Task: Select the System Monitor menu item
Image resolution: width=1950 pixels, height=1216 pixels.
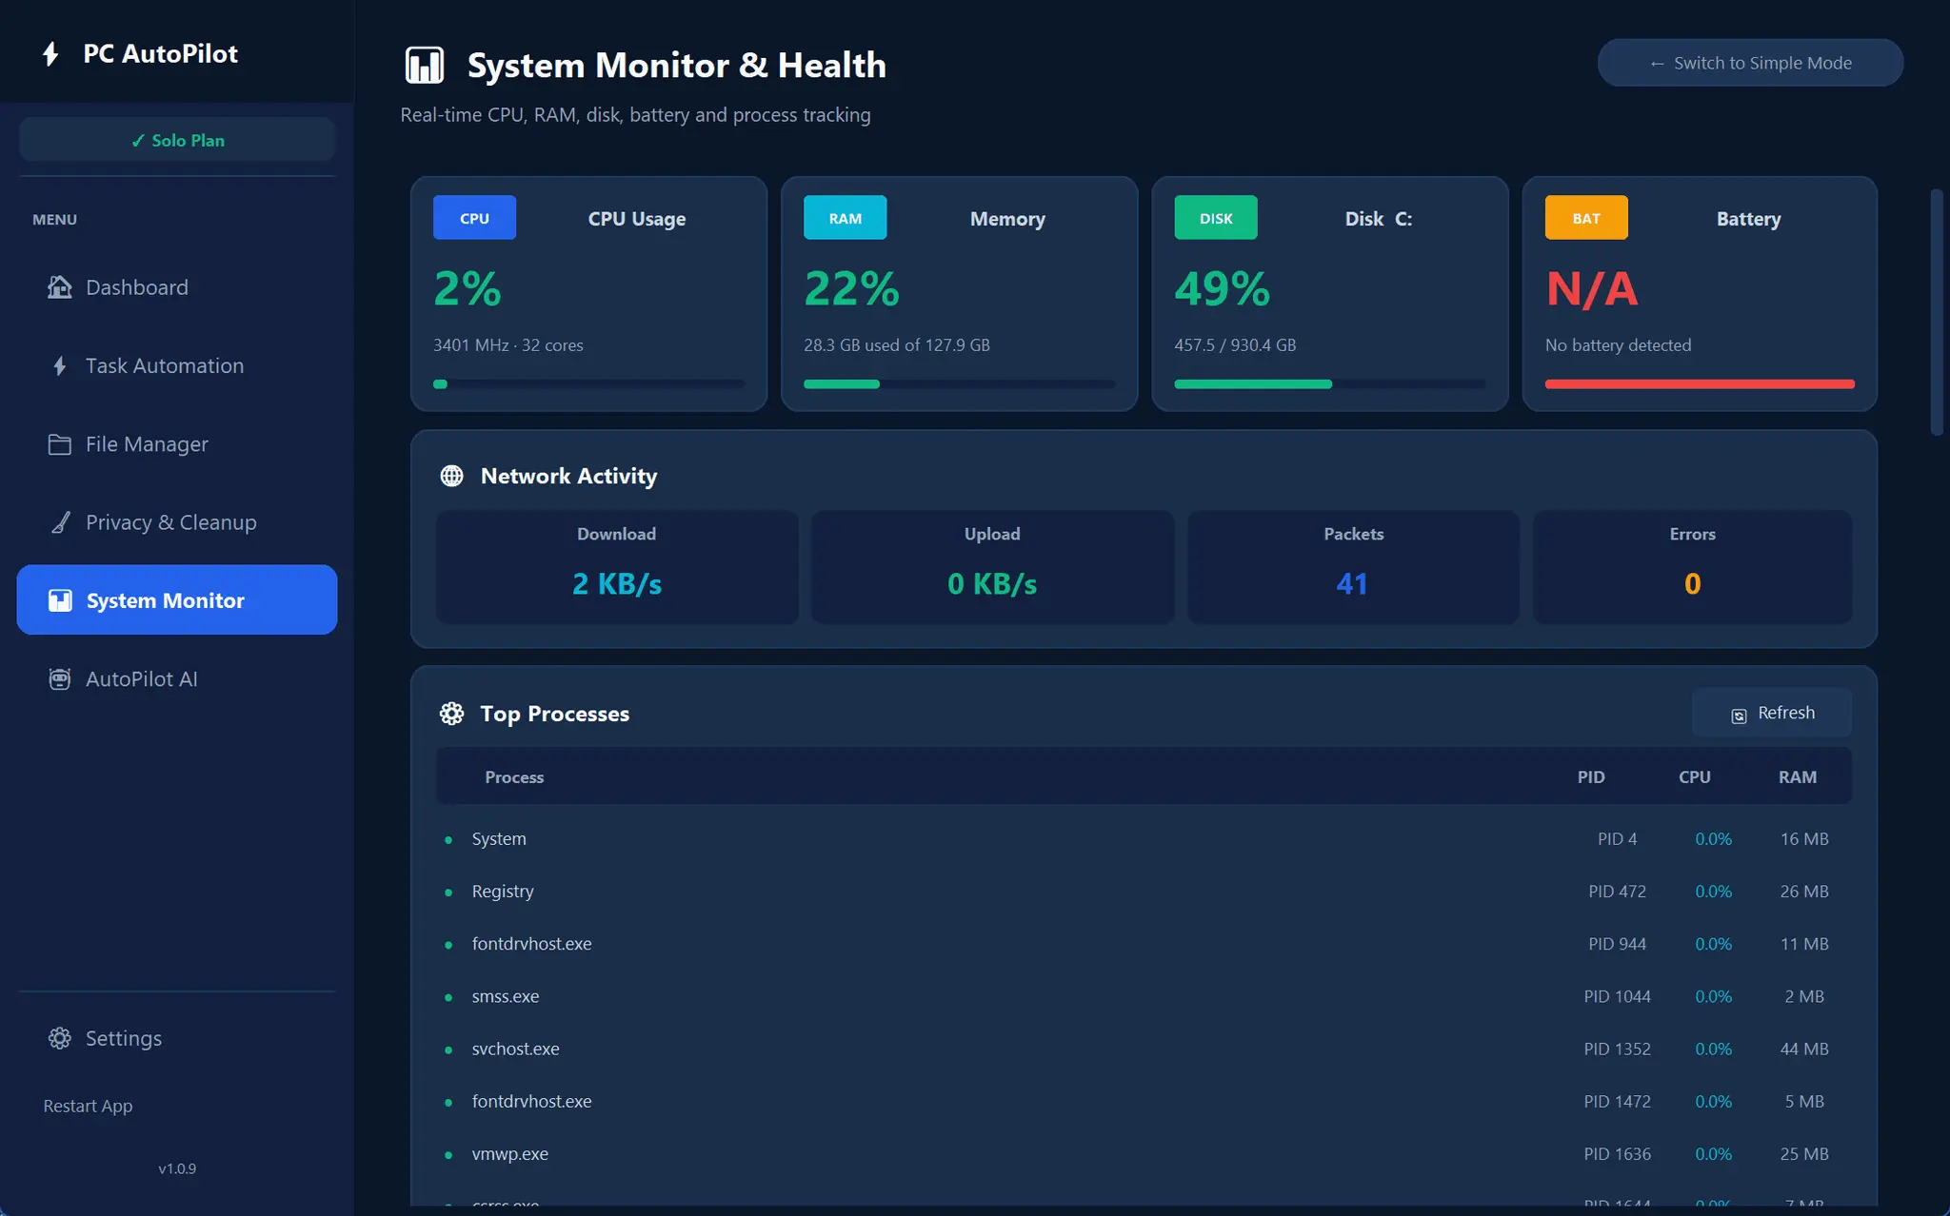Action: coord(177,600)
